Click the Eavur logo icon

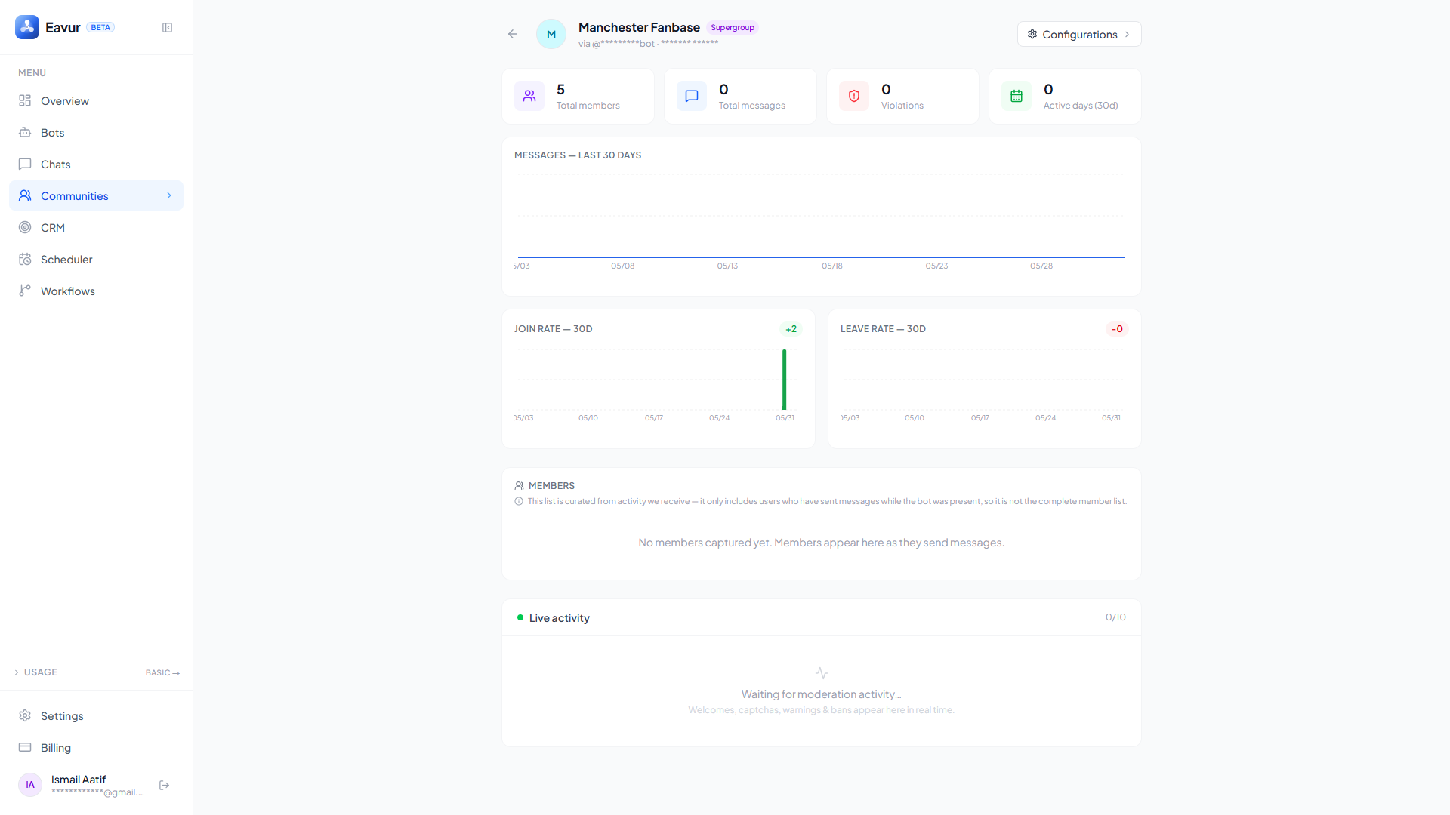coord(27,27)
